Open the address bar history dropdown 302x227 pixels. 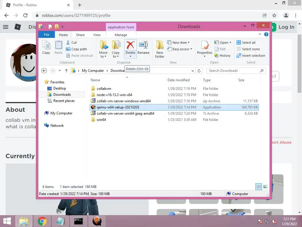(193, 71)
